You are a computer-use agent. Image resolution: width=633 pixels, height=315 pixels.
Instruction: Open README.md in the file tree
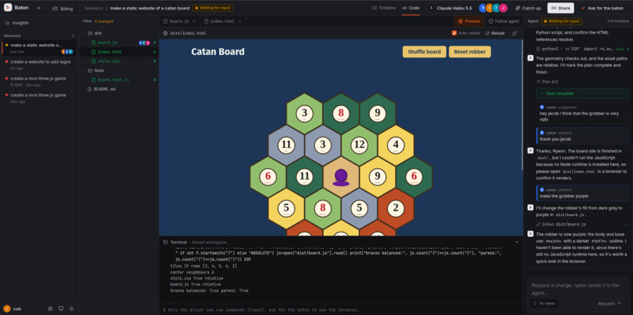[x=104, y=89]
